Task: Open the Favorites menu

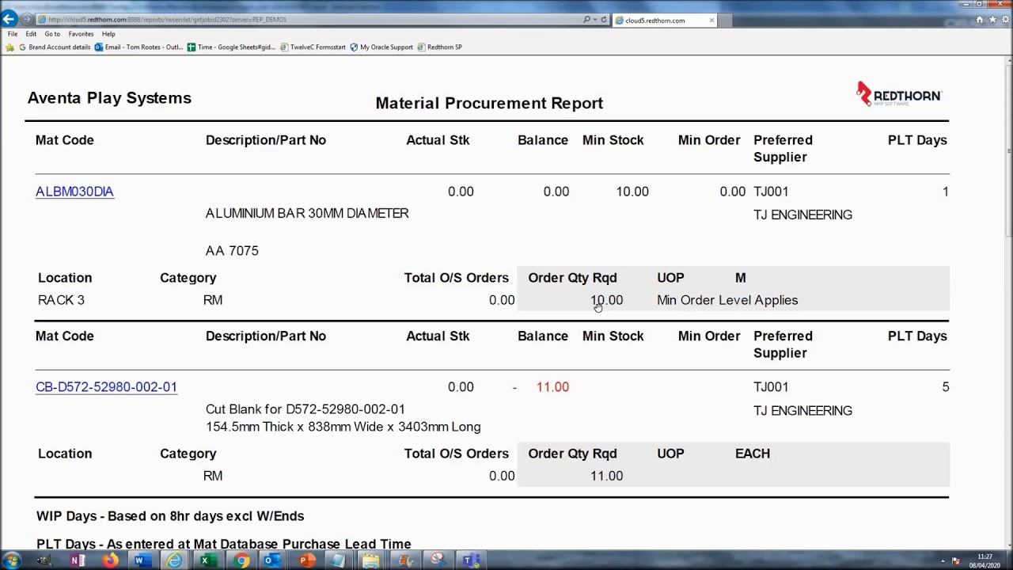Action: click(x=81, y=34)
